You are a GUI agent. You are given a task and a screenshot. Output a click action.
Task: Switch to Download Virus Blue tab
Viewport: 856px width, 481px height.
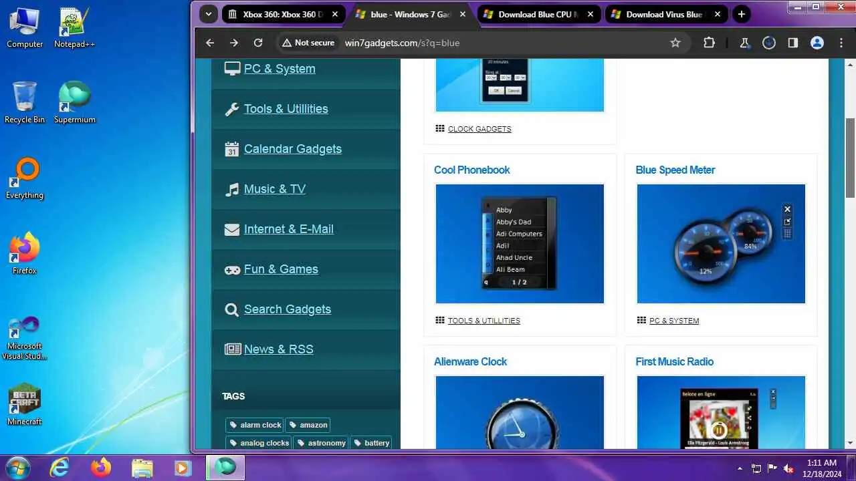(x=666, y=14)
